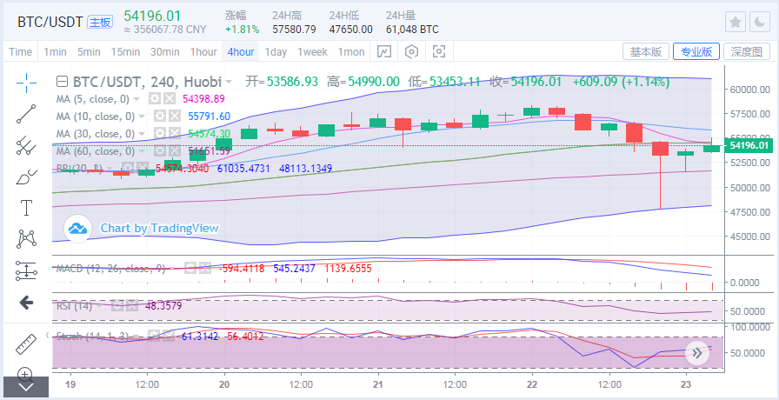779x400 pixels.
Task: Switch to the Time chart view
Action: pyautogui.click(x=20, y=51)
